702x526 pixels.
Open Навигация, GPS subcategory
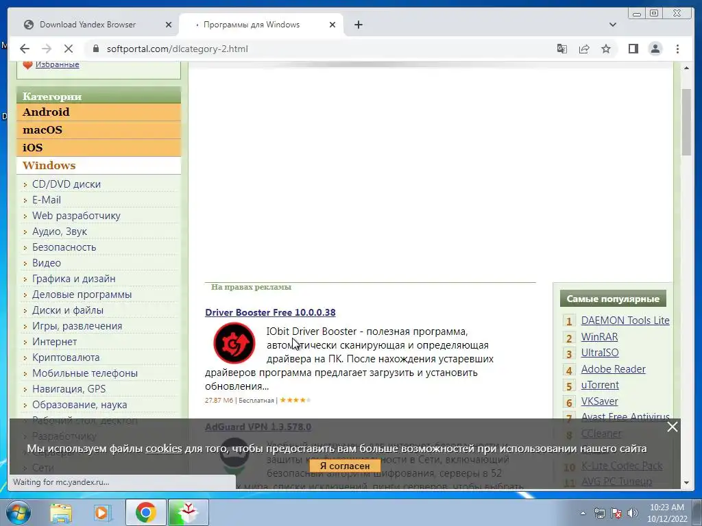click(69, 389)
